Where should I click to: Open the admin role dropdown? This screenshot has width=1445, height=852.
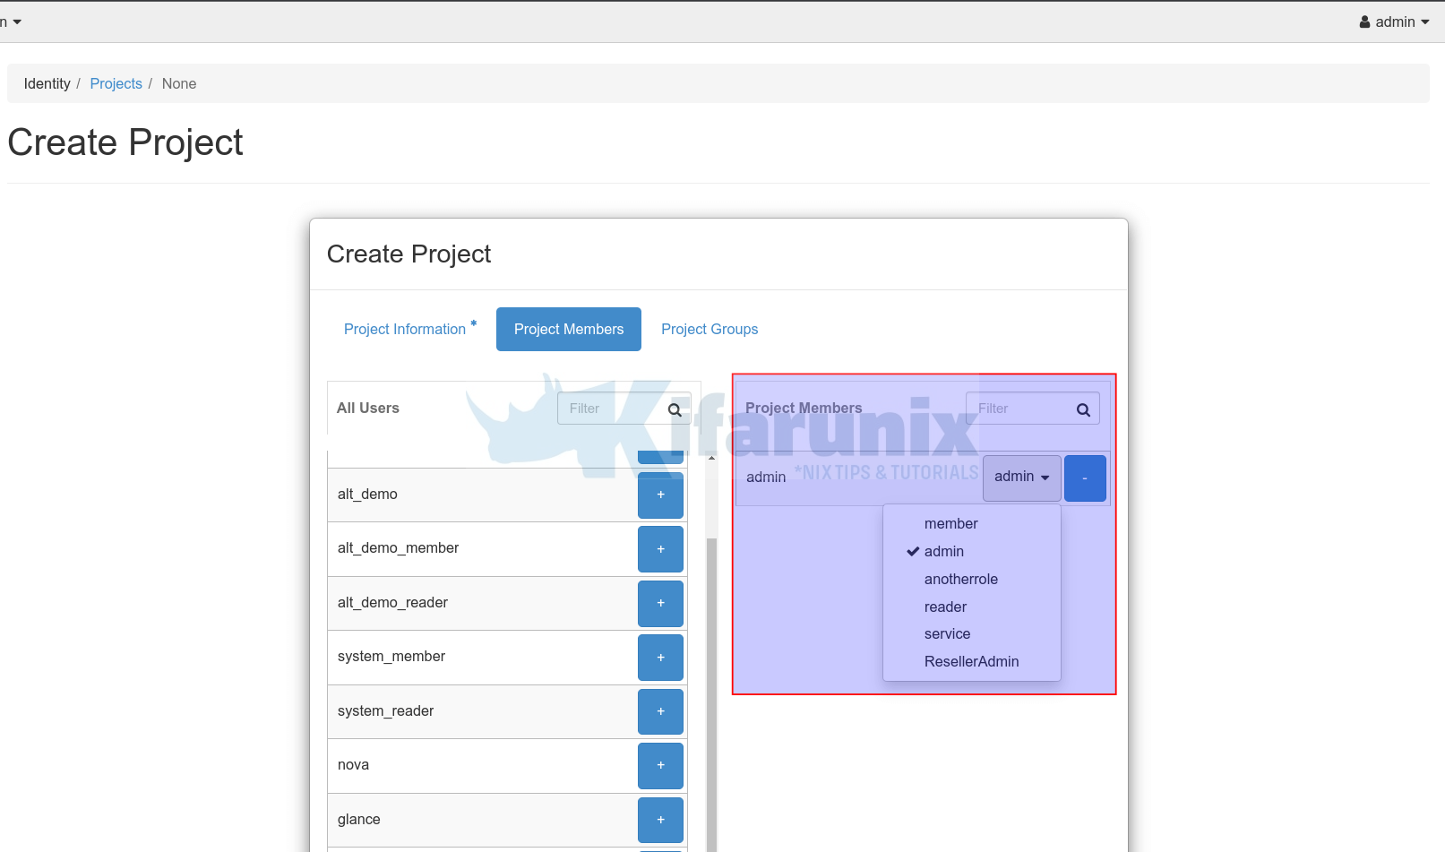coord(1021,478)
